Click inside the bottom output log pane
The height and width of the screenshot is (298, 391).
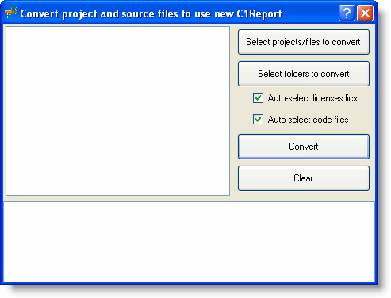point(189,242)
